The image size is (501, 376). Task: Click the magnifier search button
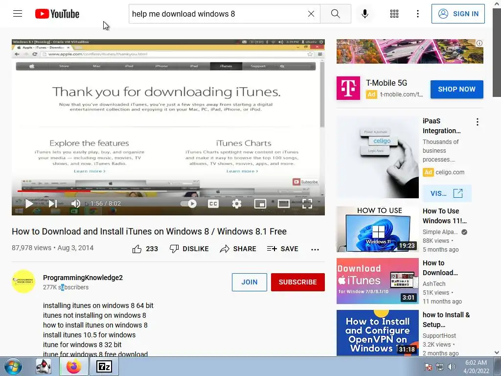point(336,14)
